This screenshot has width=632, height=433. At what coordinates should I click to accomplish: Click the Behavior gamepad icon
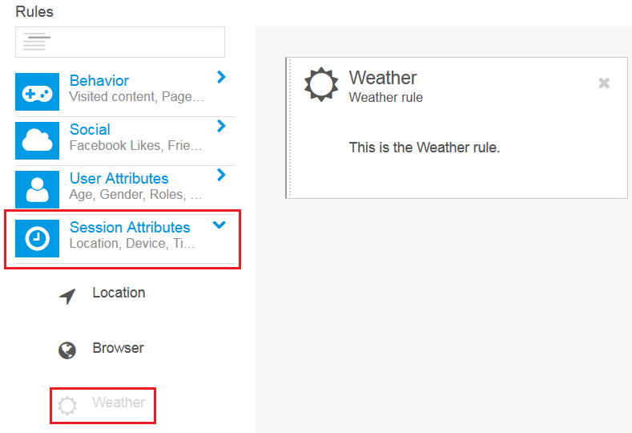tap(37, 91)
